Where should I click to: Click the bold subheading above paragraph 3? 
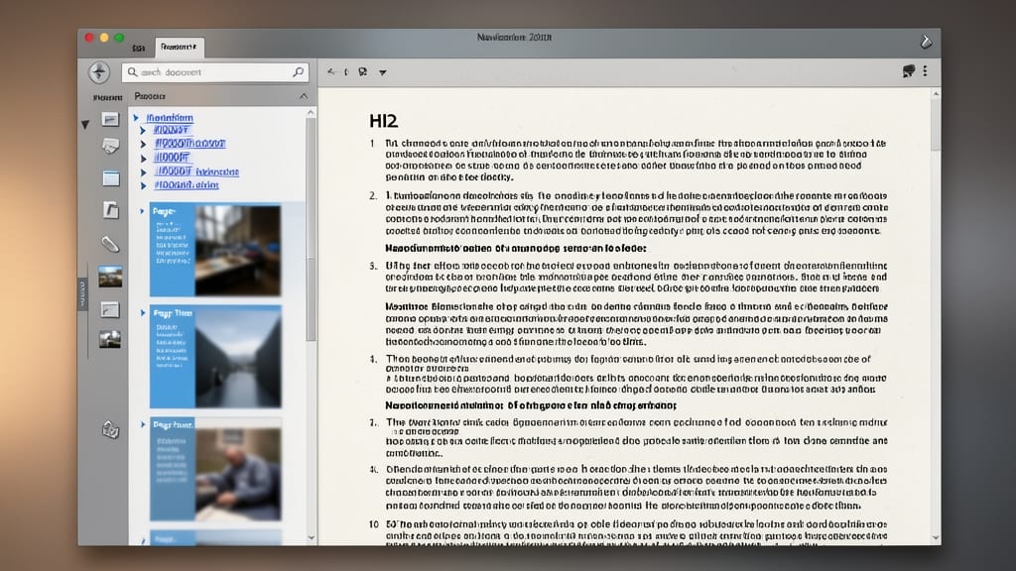(516, 248)
